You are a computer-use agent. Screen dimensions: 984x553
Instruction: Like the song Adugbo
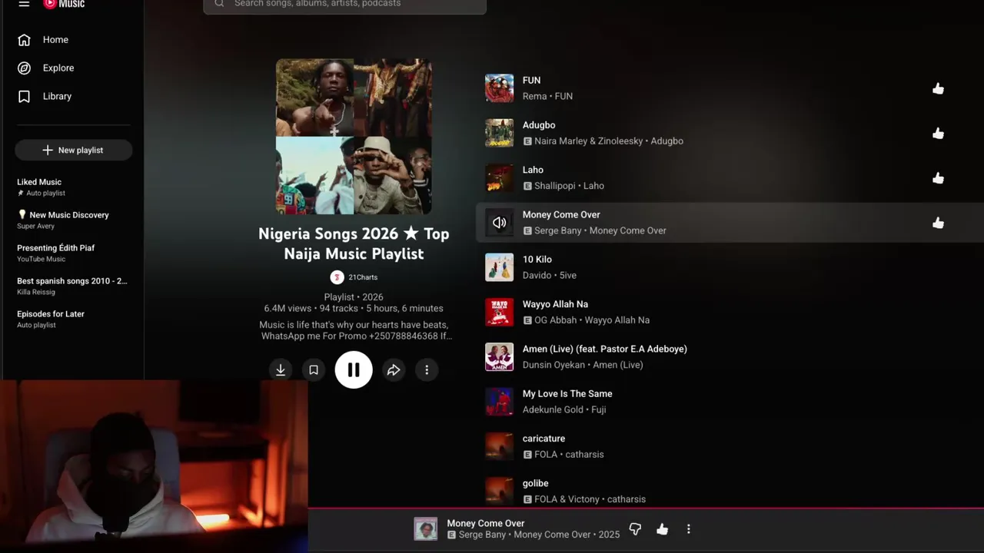point(938,133)
